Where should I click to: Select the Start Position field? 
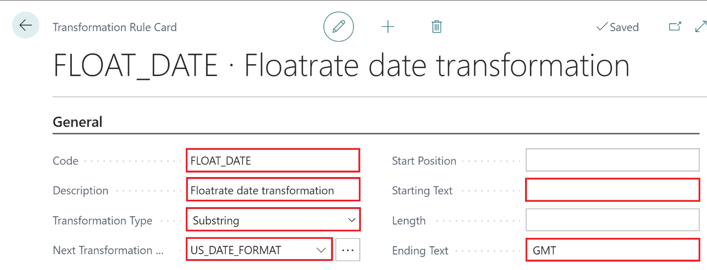pos(612,160)
